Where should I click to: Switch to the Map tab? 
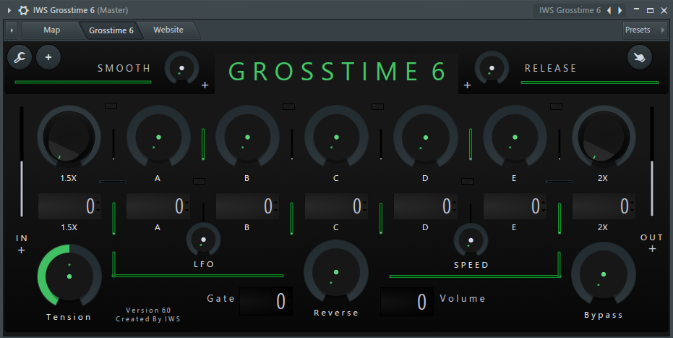click(51, 30)
